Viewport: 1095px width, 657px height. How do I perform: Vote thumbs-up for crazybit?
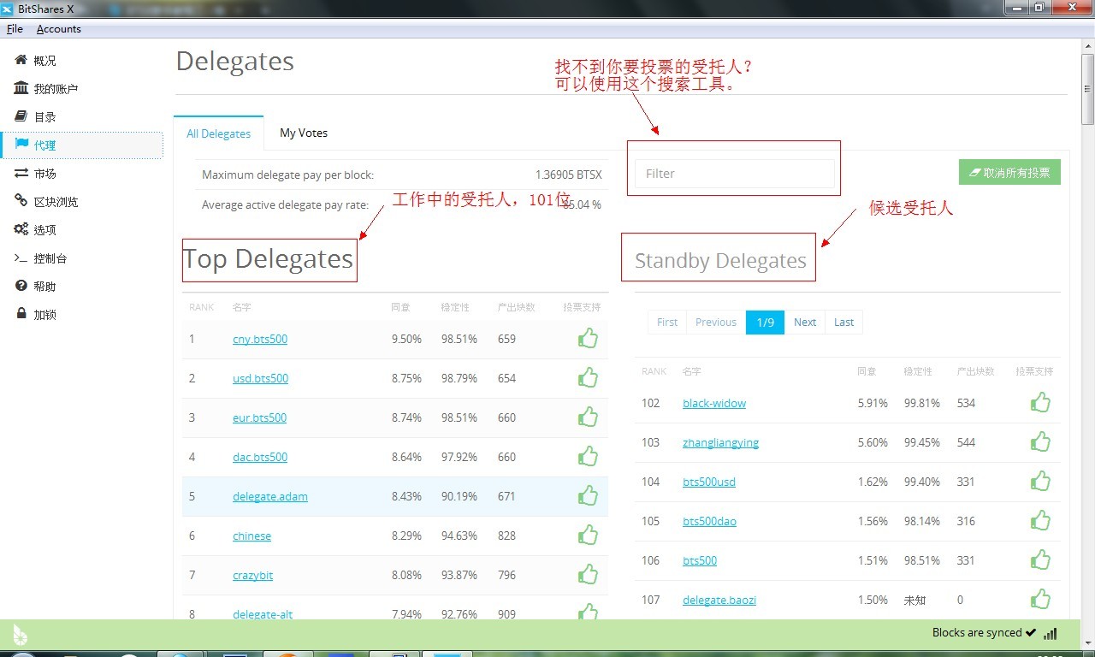[x=588, y=574]
